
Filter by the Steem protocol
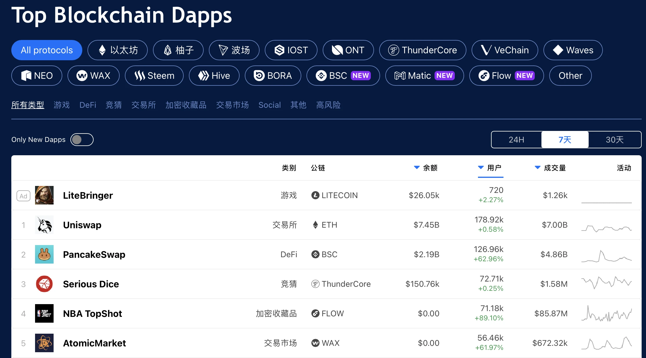tap(154, 76)
